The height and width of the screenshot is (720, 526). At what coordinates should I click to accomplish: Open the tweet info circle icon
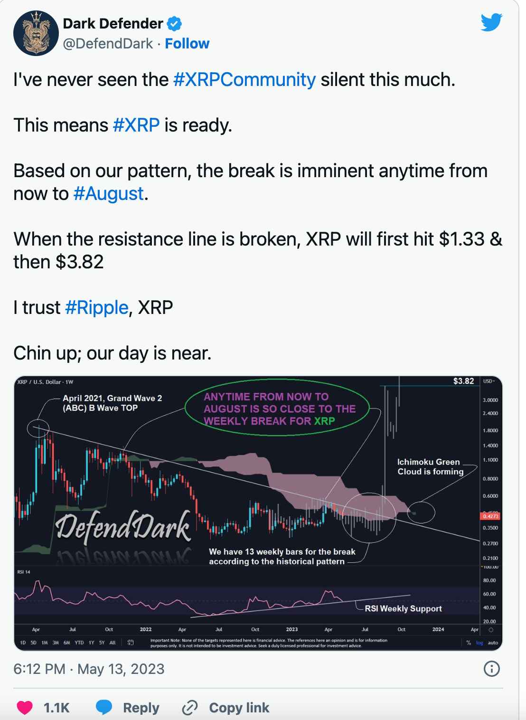(x=491, y=669)
